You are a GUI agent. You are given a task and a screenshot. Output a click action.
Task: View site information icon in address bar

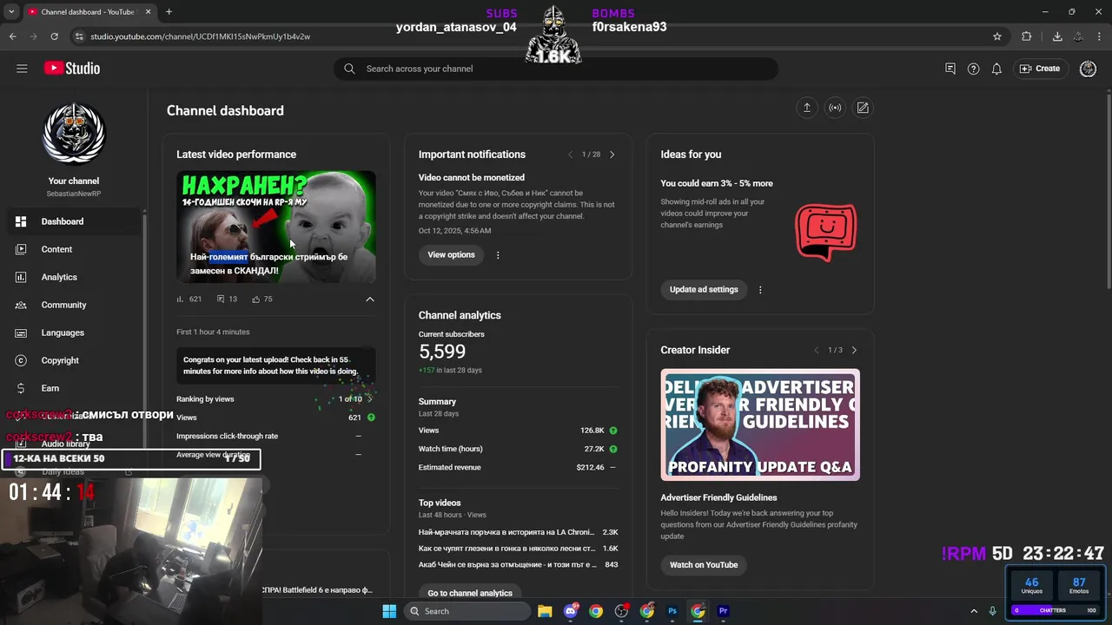[79, 36]
